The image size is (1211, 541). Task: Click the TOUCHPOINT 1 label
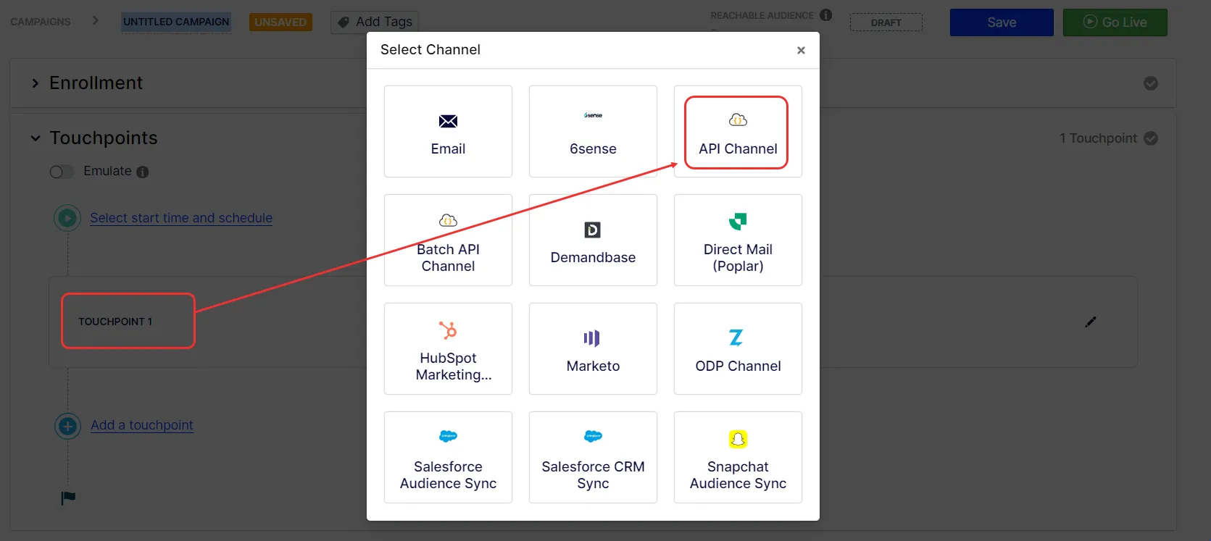(115, 322)
